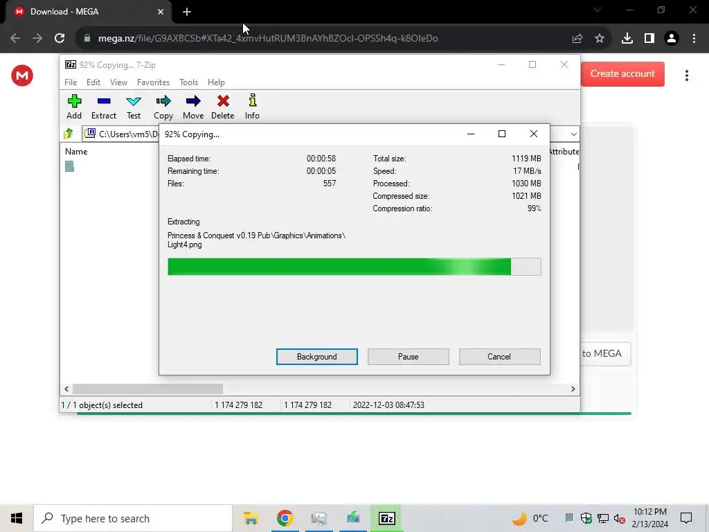Reload the Chrome page

point(60,38)
